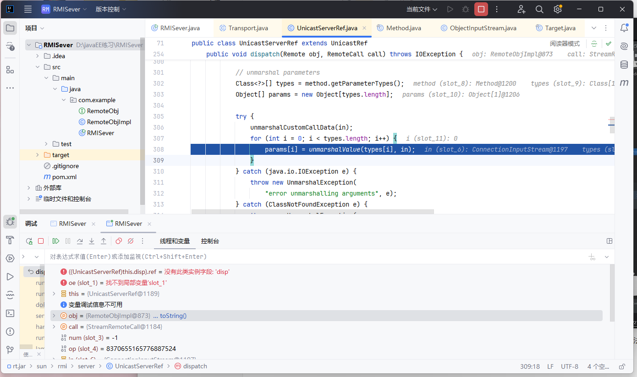Toggle reader mode label 阅读器模式

(x=565, y=44)
